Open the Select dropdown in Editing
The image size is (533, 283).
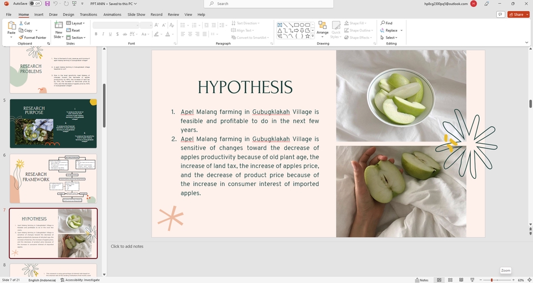[x=389, y=38]
